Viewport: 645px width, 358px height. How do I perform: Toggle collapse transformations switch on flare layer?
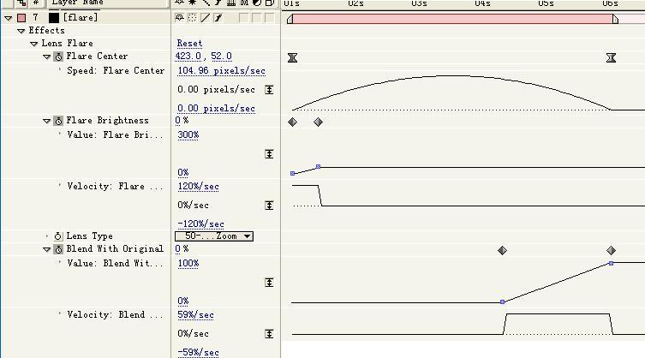click(192, 18)
